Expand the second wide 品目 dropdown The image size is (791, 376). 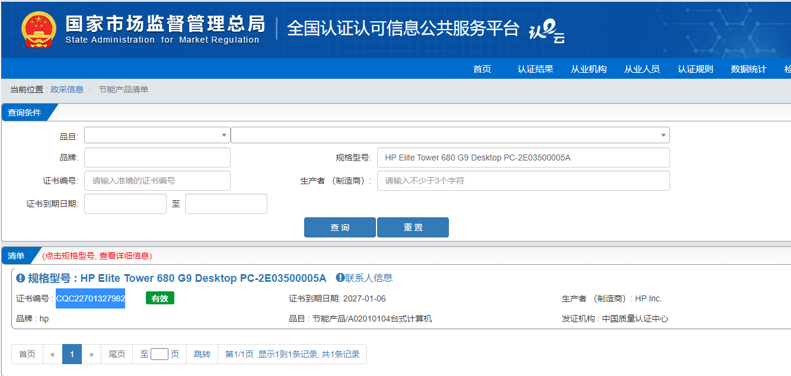point(450,135)
